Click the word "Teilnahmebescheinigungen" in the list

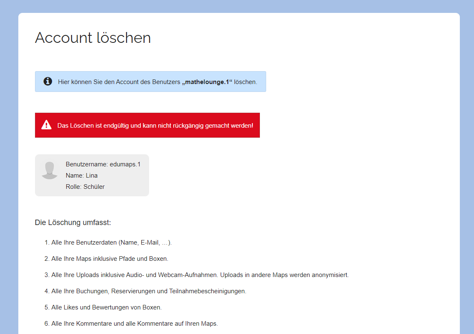207,291
